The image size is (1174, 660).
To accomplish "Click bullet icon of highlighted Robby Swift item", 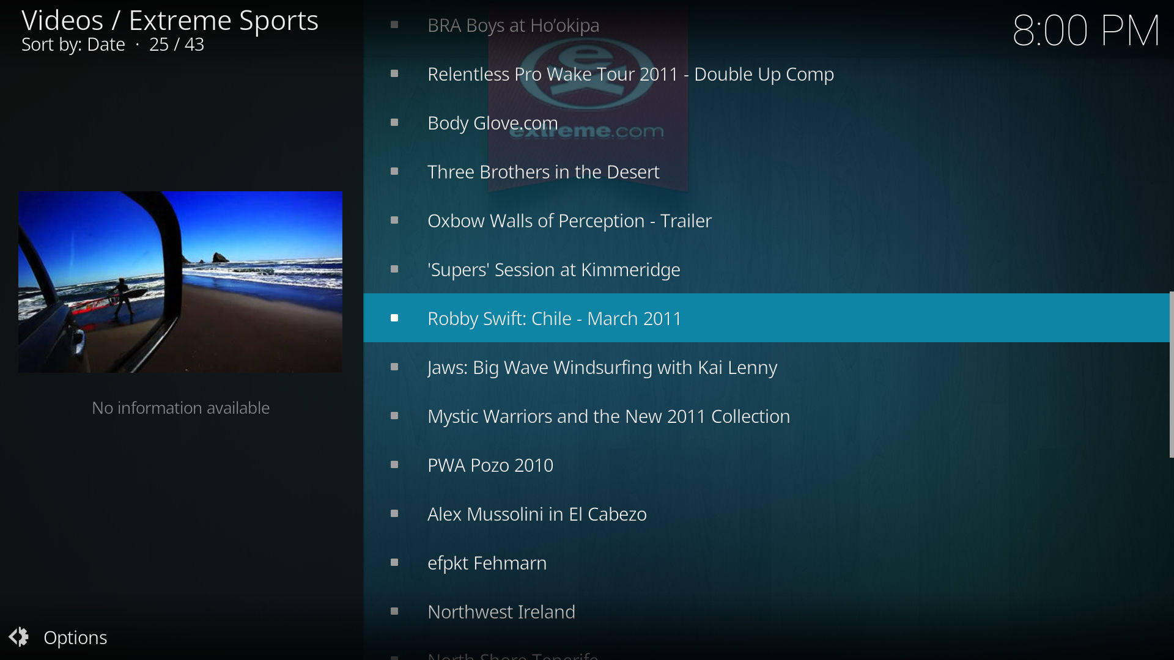I will 394,318.
